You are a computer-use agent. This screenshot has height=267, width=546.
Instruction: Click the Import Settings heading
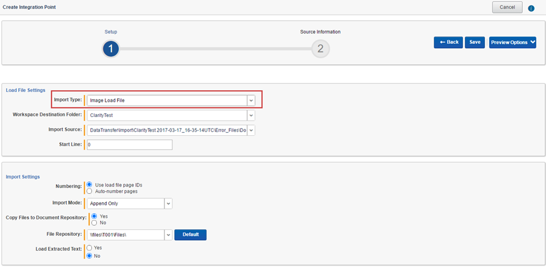23,177
